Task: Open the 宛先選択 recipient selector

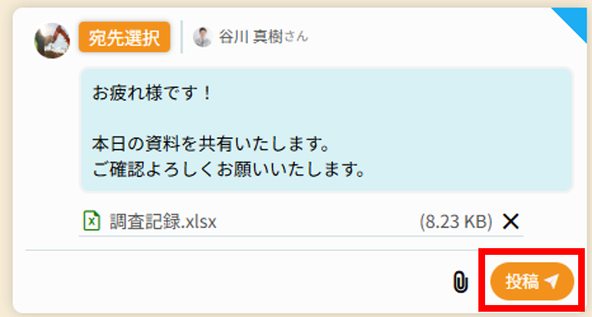Action: click(125, 37)
